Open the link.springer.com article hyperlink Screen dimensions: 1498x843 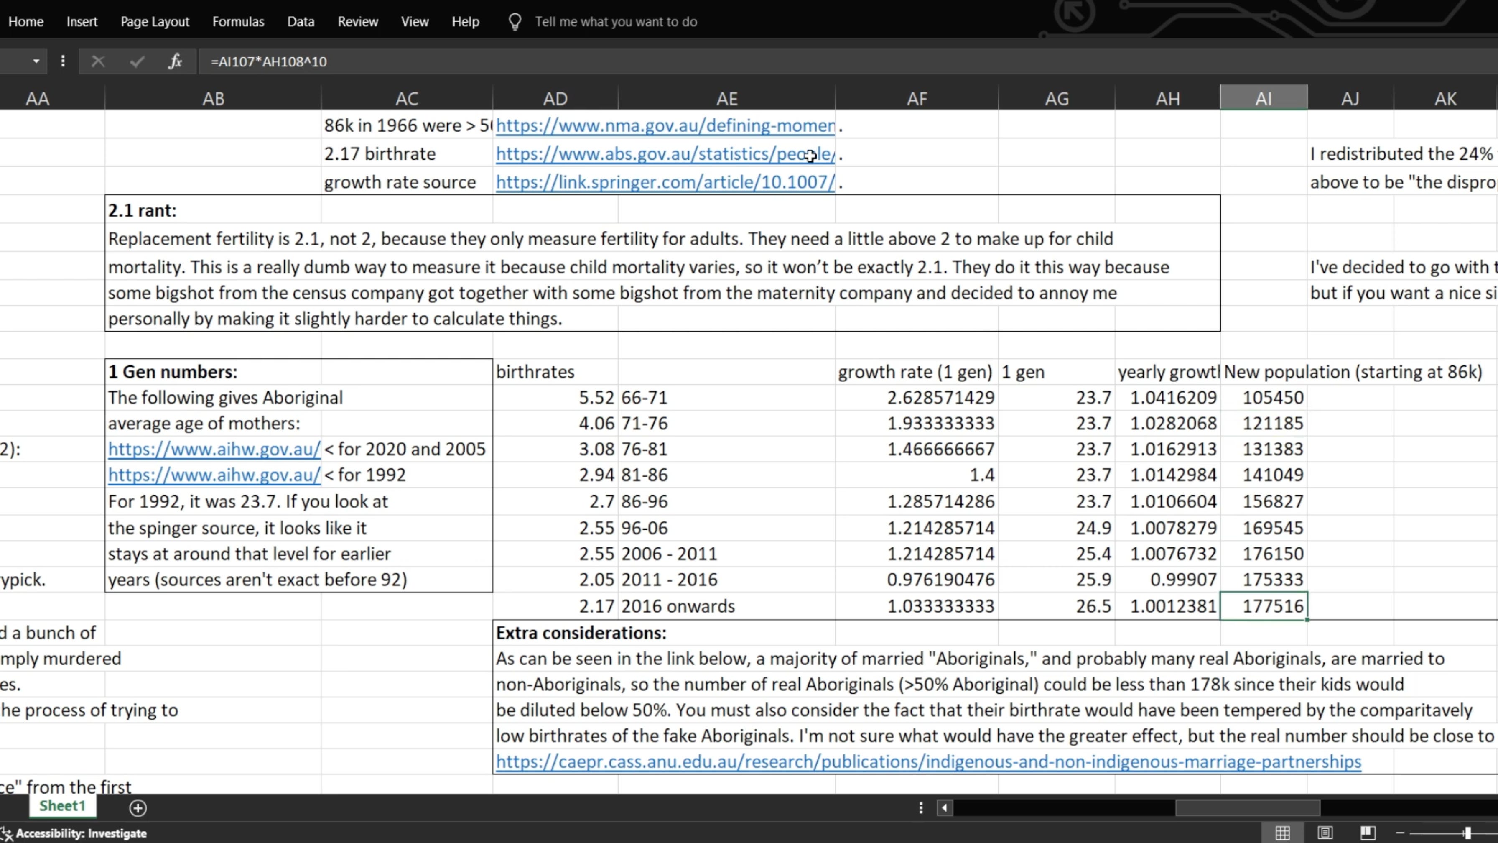coord(665,182)
